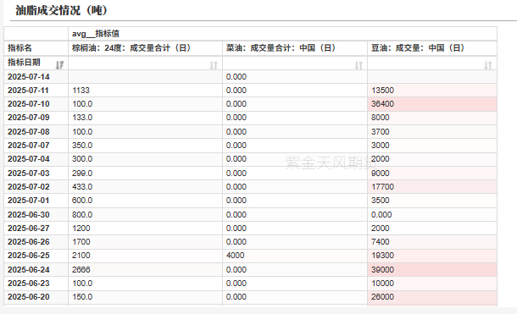Select date row 2025-07-14
The width and height of the screenshot is (517, 314).
29,77
